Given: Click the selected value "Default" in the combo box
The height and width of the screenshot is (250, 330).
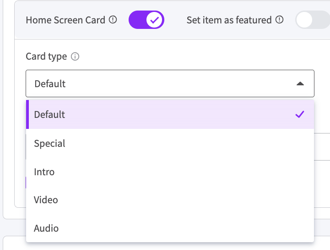Looking at the screenshot, I should coord(50,84).
